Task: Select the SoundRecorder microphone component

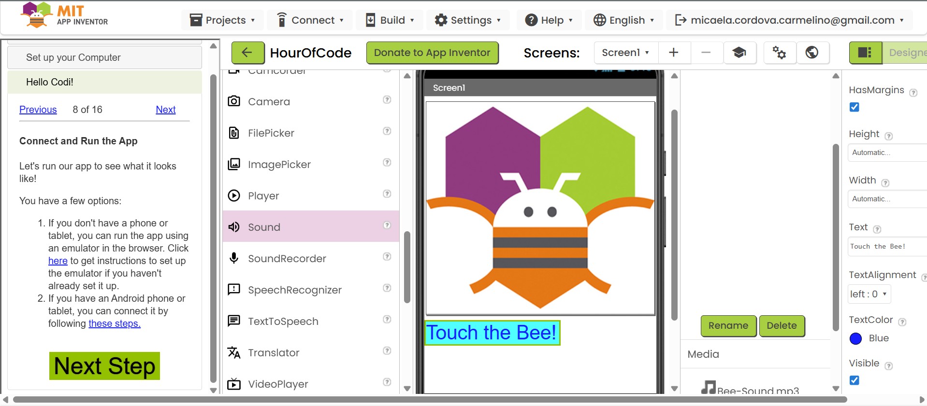Action: 310,258
